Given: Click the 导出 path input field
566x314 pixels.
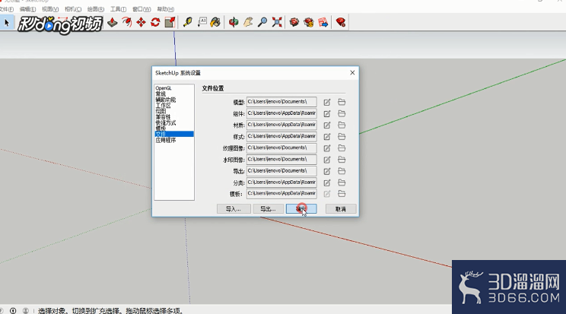Looking at the screenshot, I should (281, 171).
